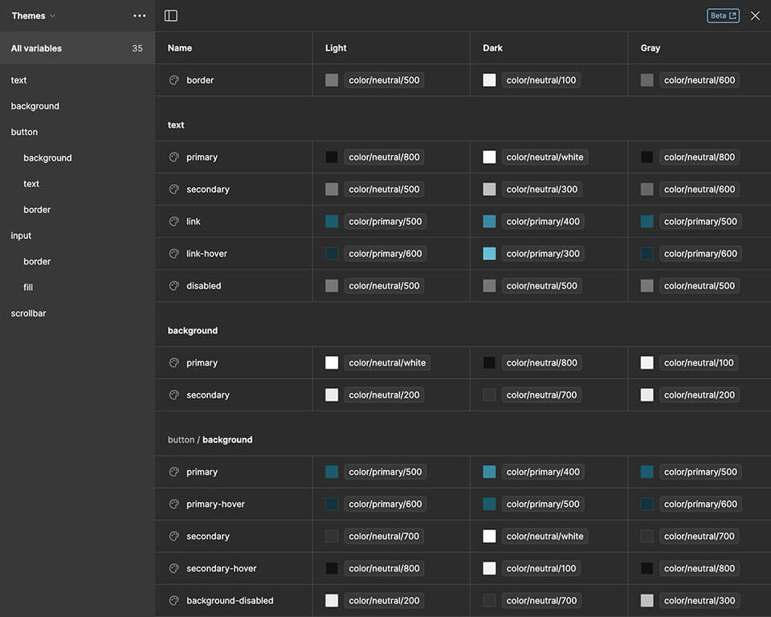Close the Themes panel
Screen dimensions: 771x617
[x=754, y=15]
